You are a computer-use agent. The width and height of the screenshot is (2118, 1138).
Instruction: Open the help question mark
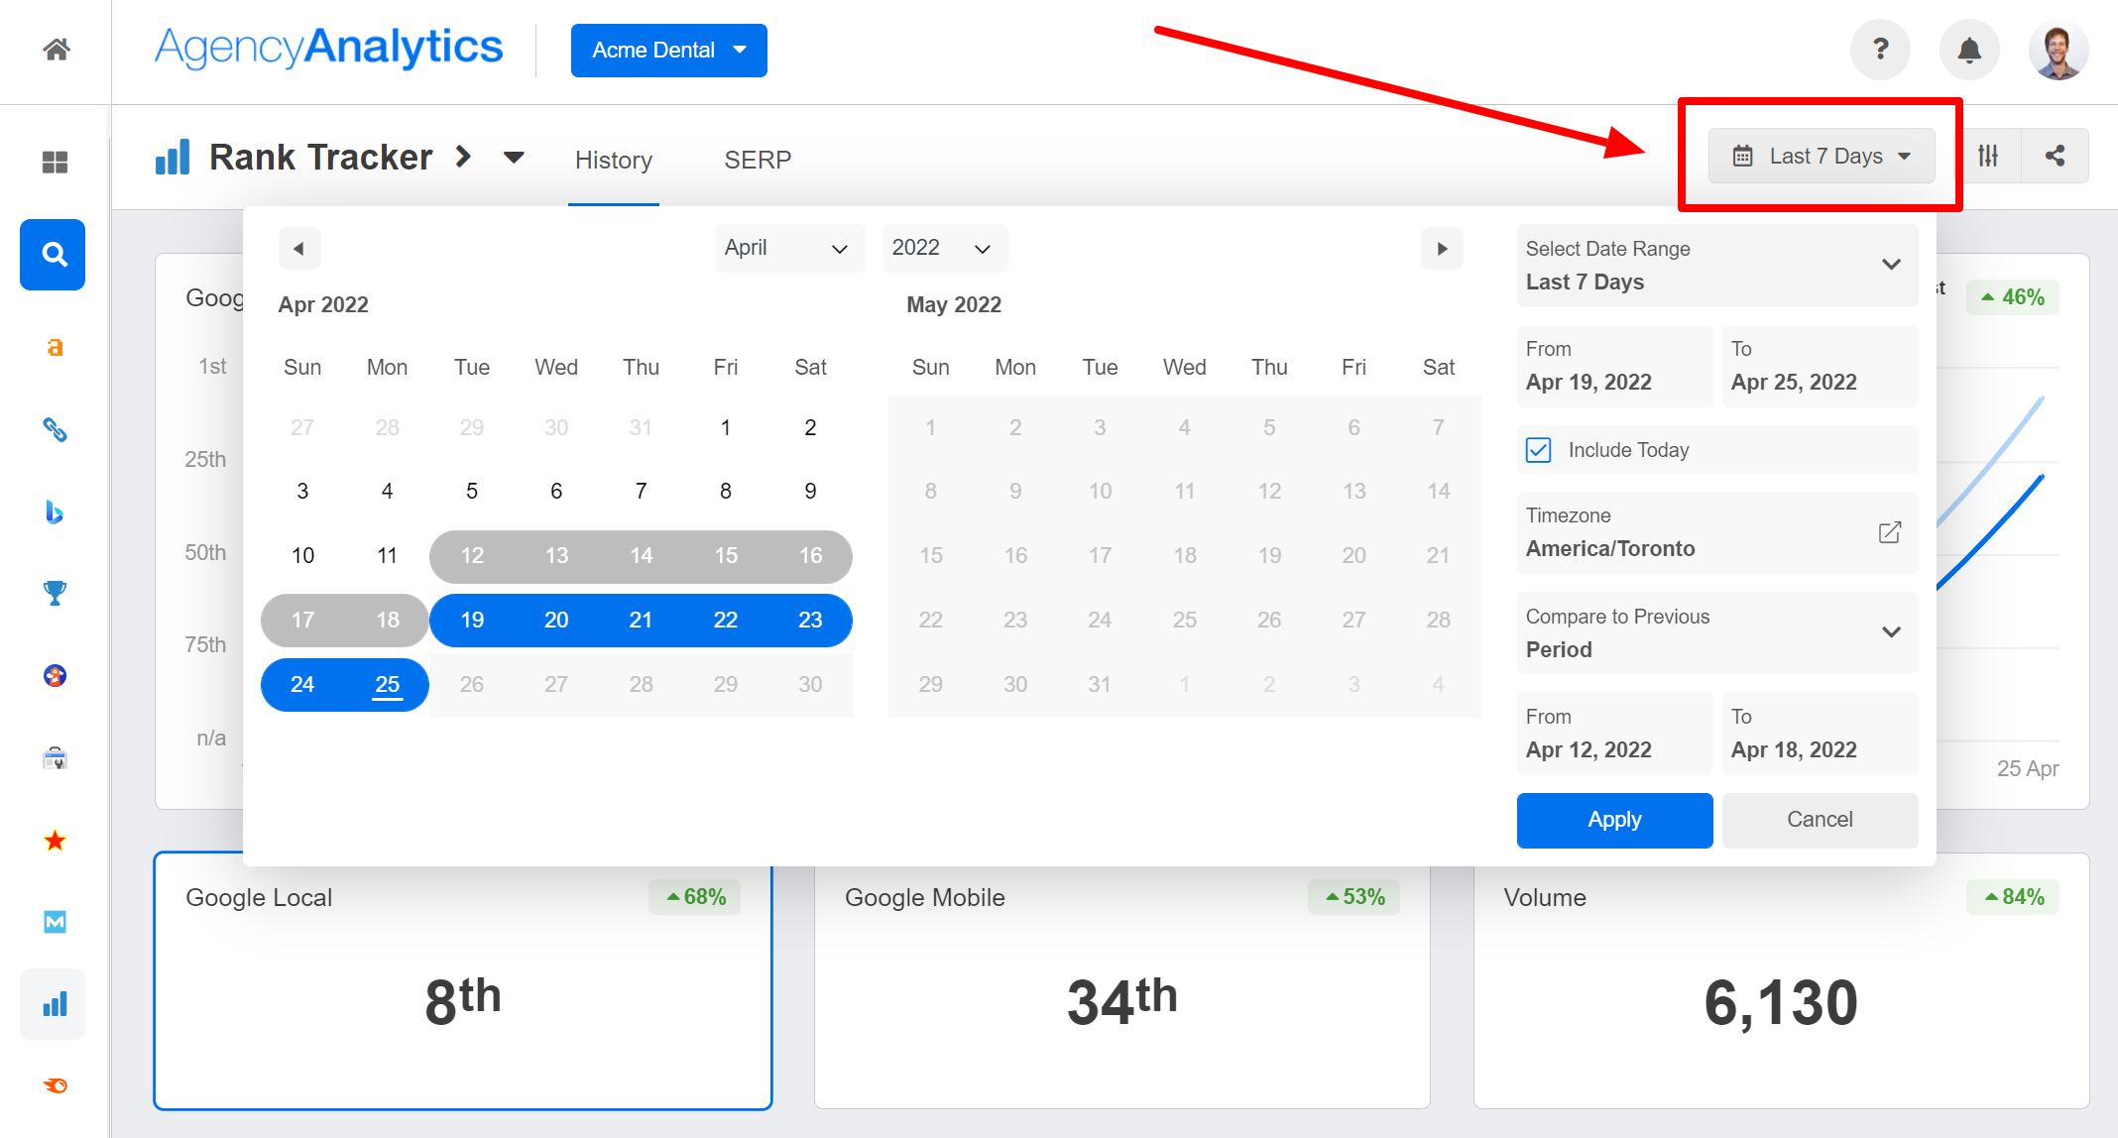coord(1880,50)
